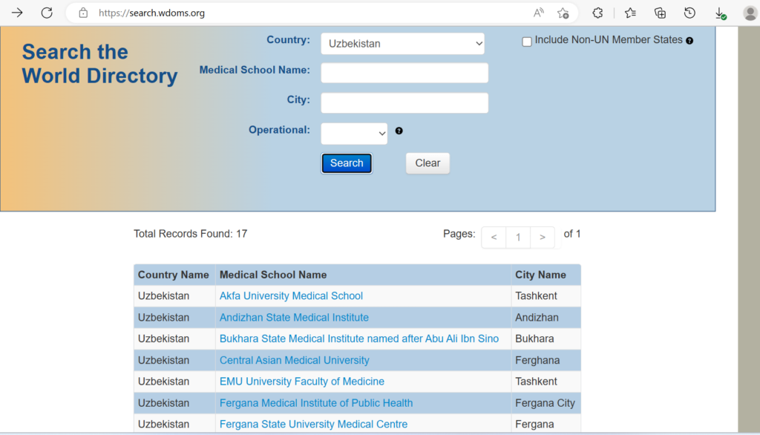Open Fergana State University Medical Centre link

click(313, 425)
